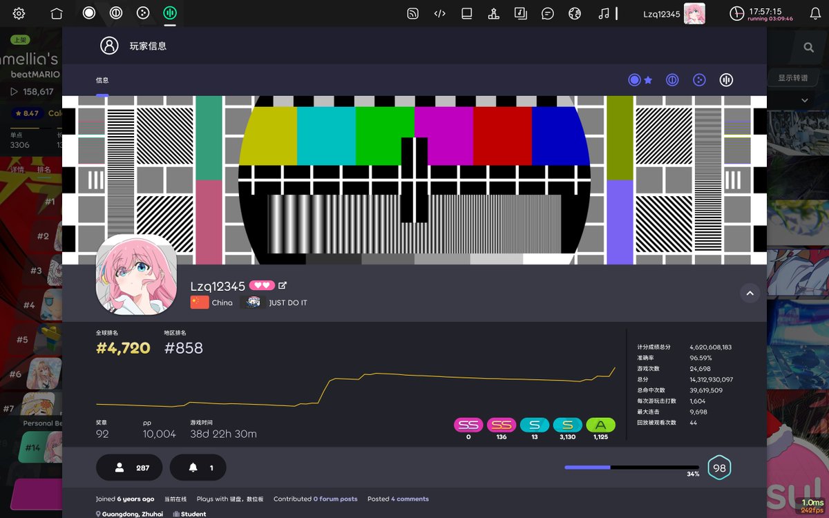
Task: View profile in osu!taiko ruleset
Action: [672, 80]
